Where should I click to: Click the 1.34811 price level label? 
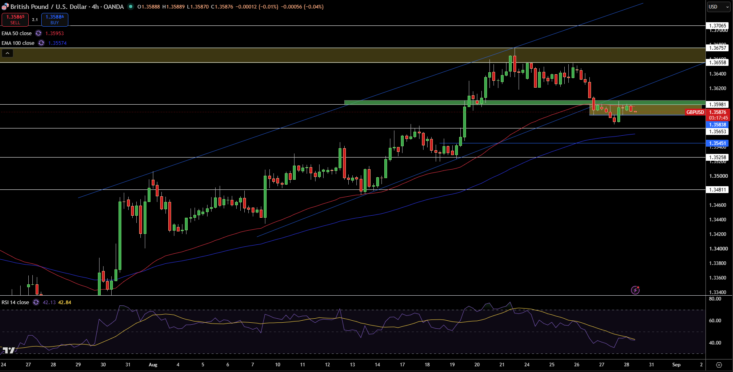pos(718,190)
